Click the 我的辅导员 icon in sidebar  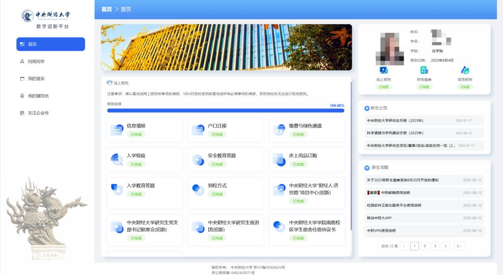(22, 96)
